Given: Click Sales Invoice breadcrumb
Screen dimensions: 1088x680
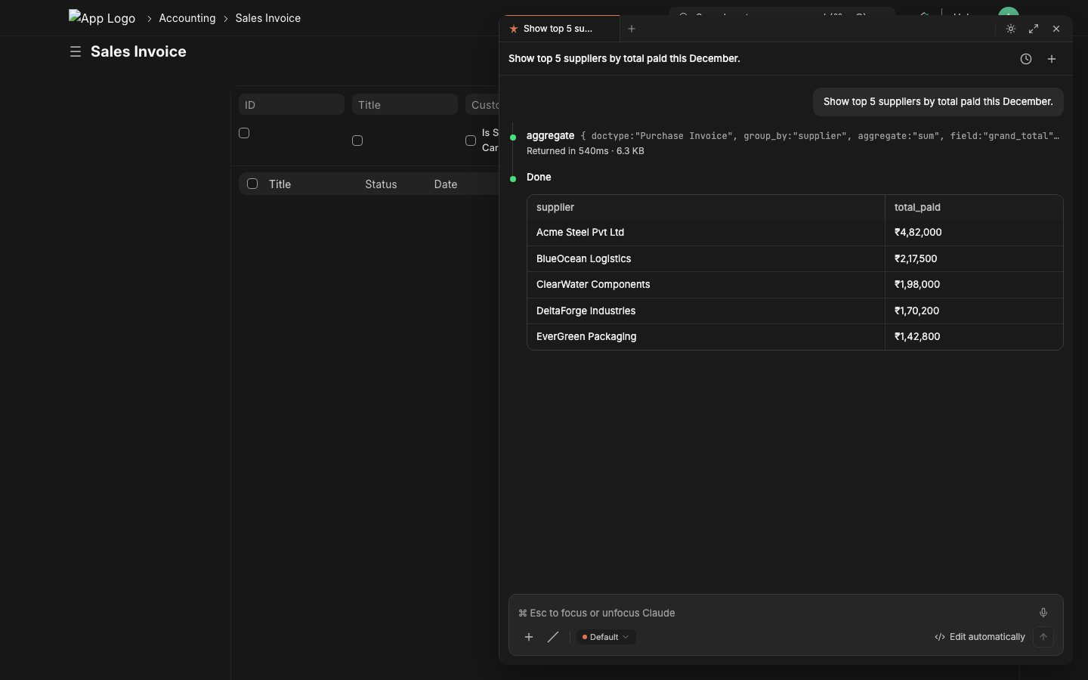Looking at the screenshot, I should (268, 18).
